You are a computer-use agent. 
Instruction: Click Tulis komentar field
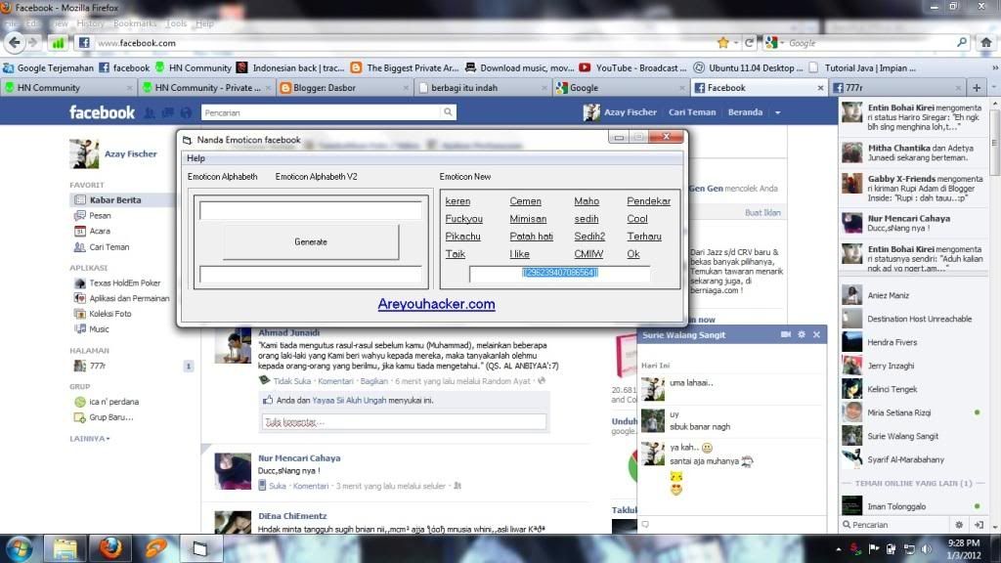[x=404, y=422]
